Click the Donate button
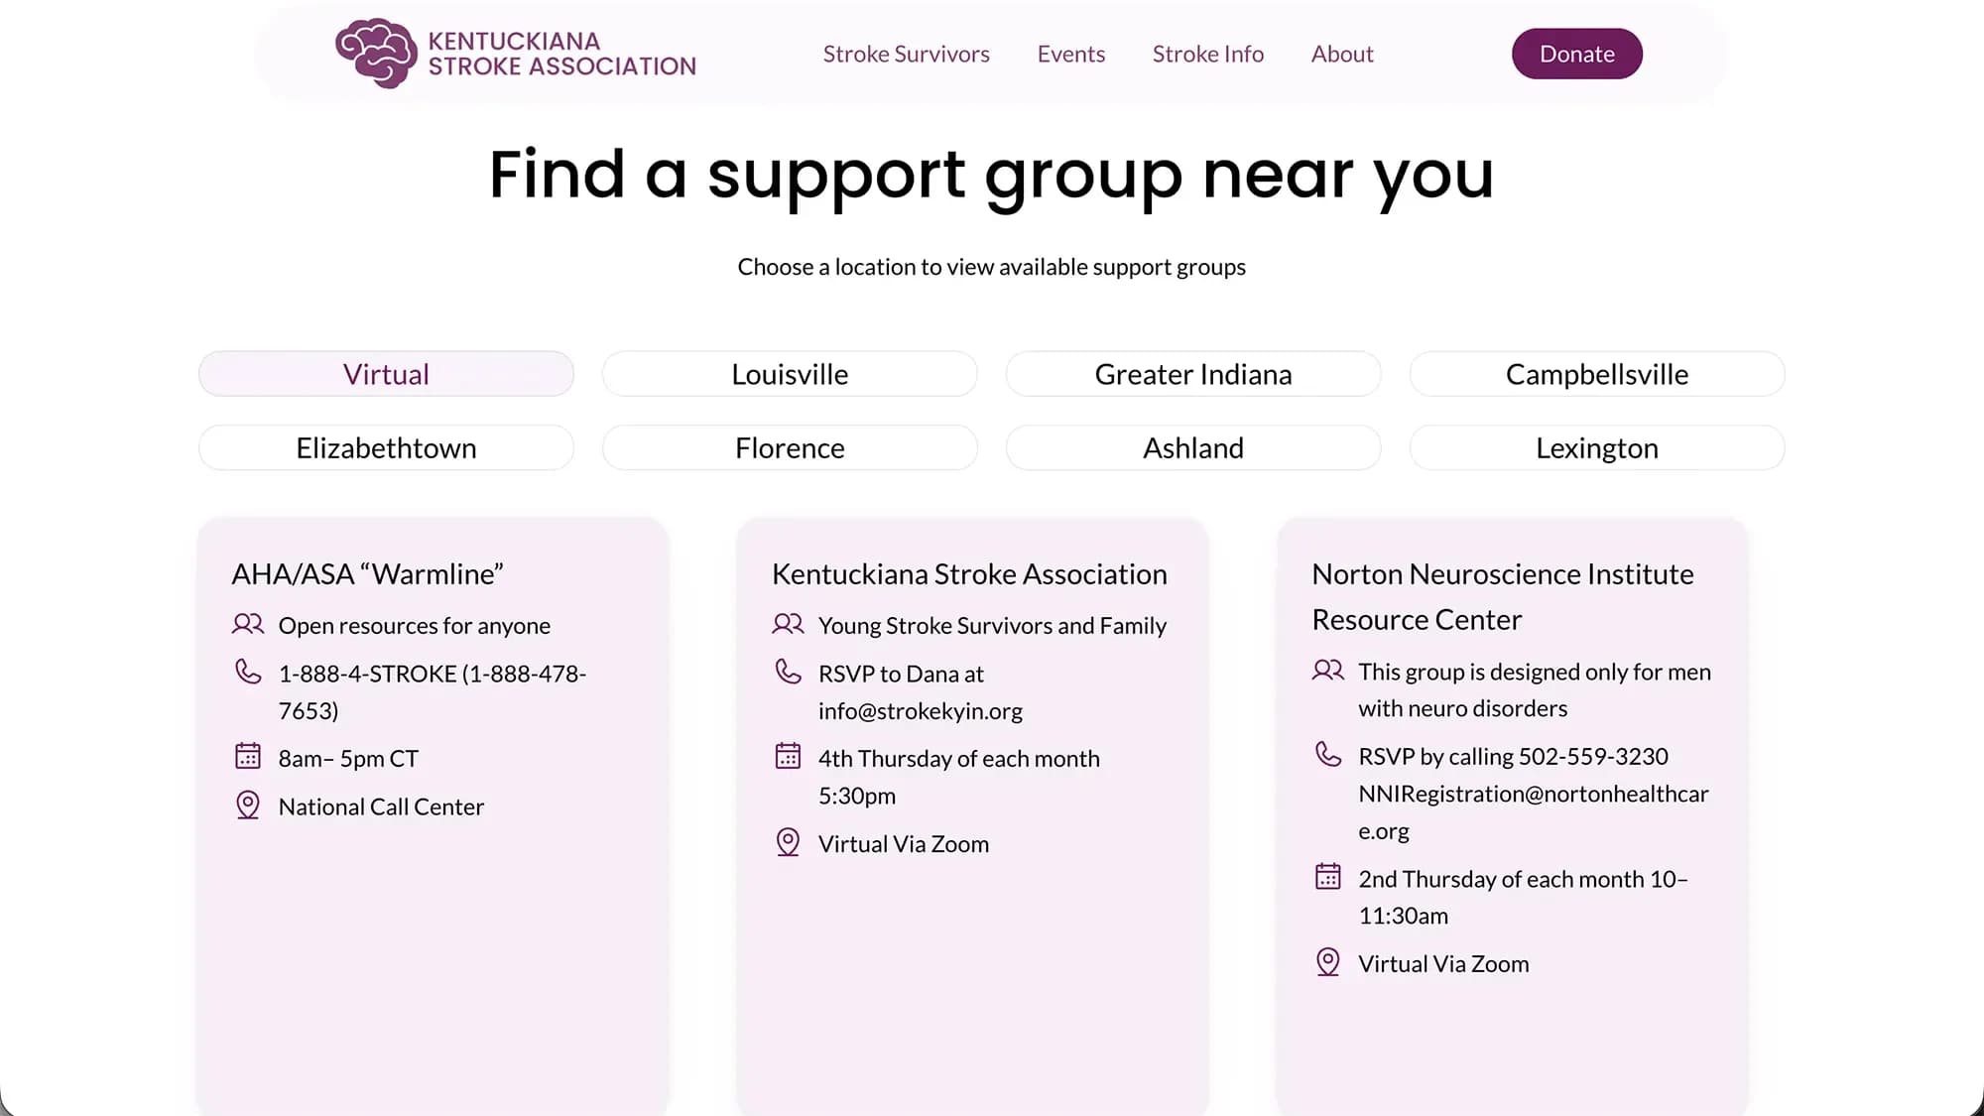Screen dimensions: 1984x1116 tap(1577, 54)
